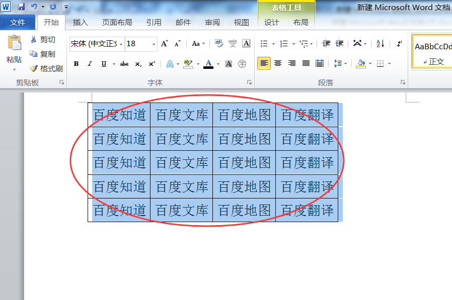Align text right
Viewport: 452px width, 300px height.
(x=292, y=63)
